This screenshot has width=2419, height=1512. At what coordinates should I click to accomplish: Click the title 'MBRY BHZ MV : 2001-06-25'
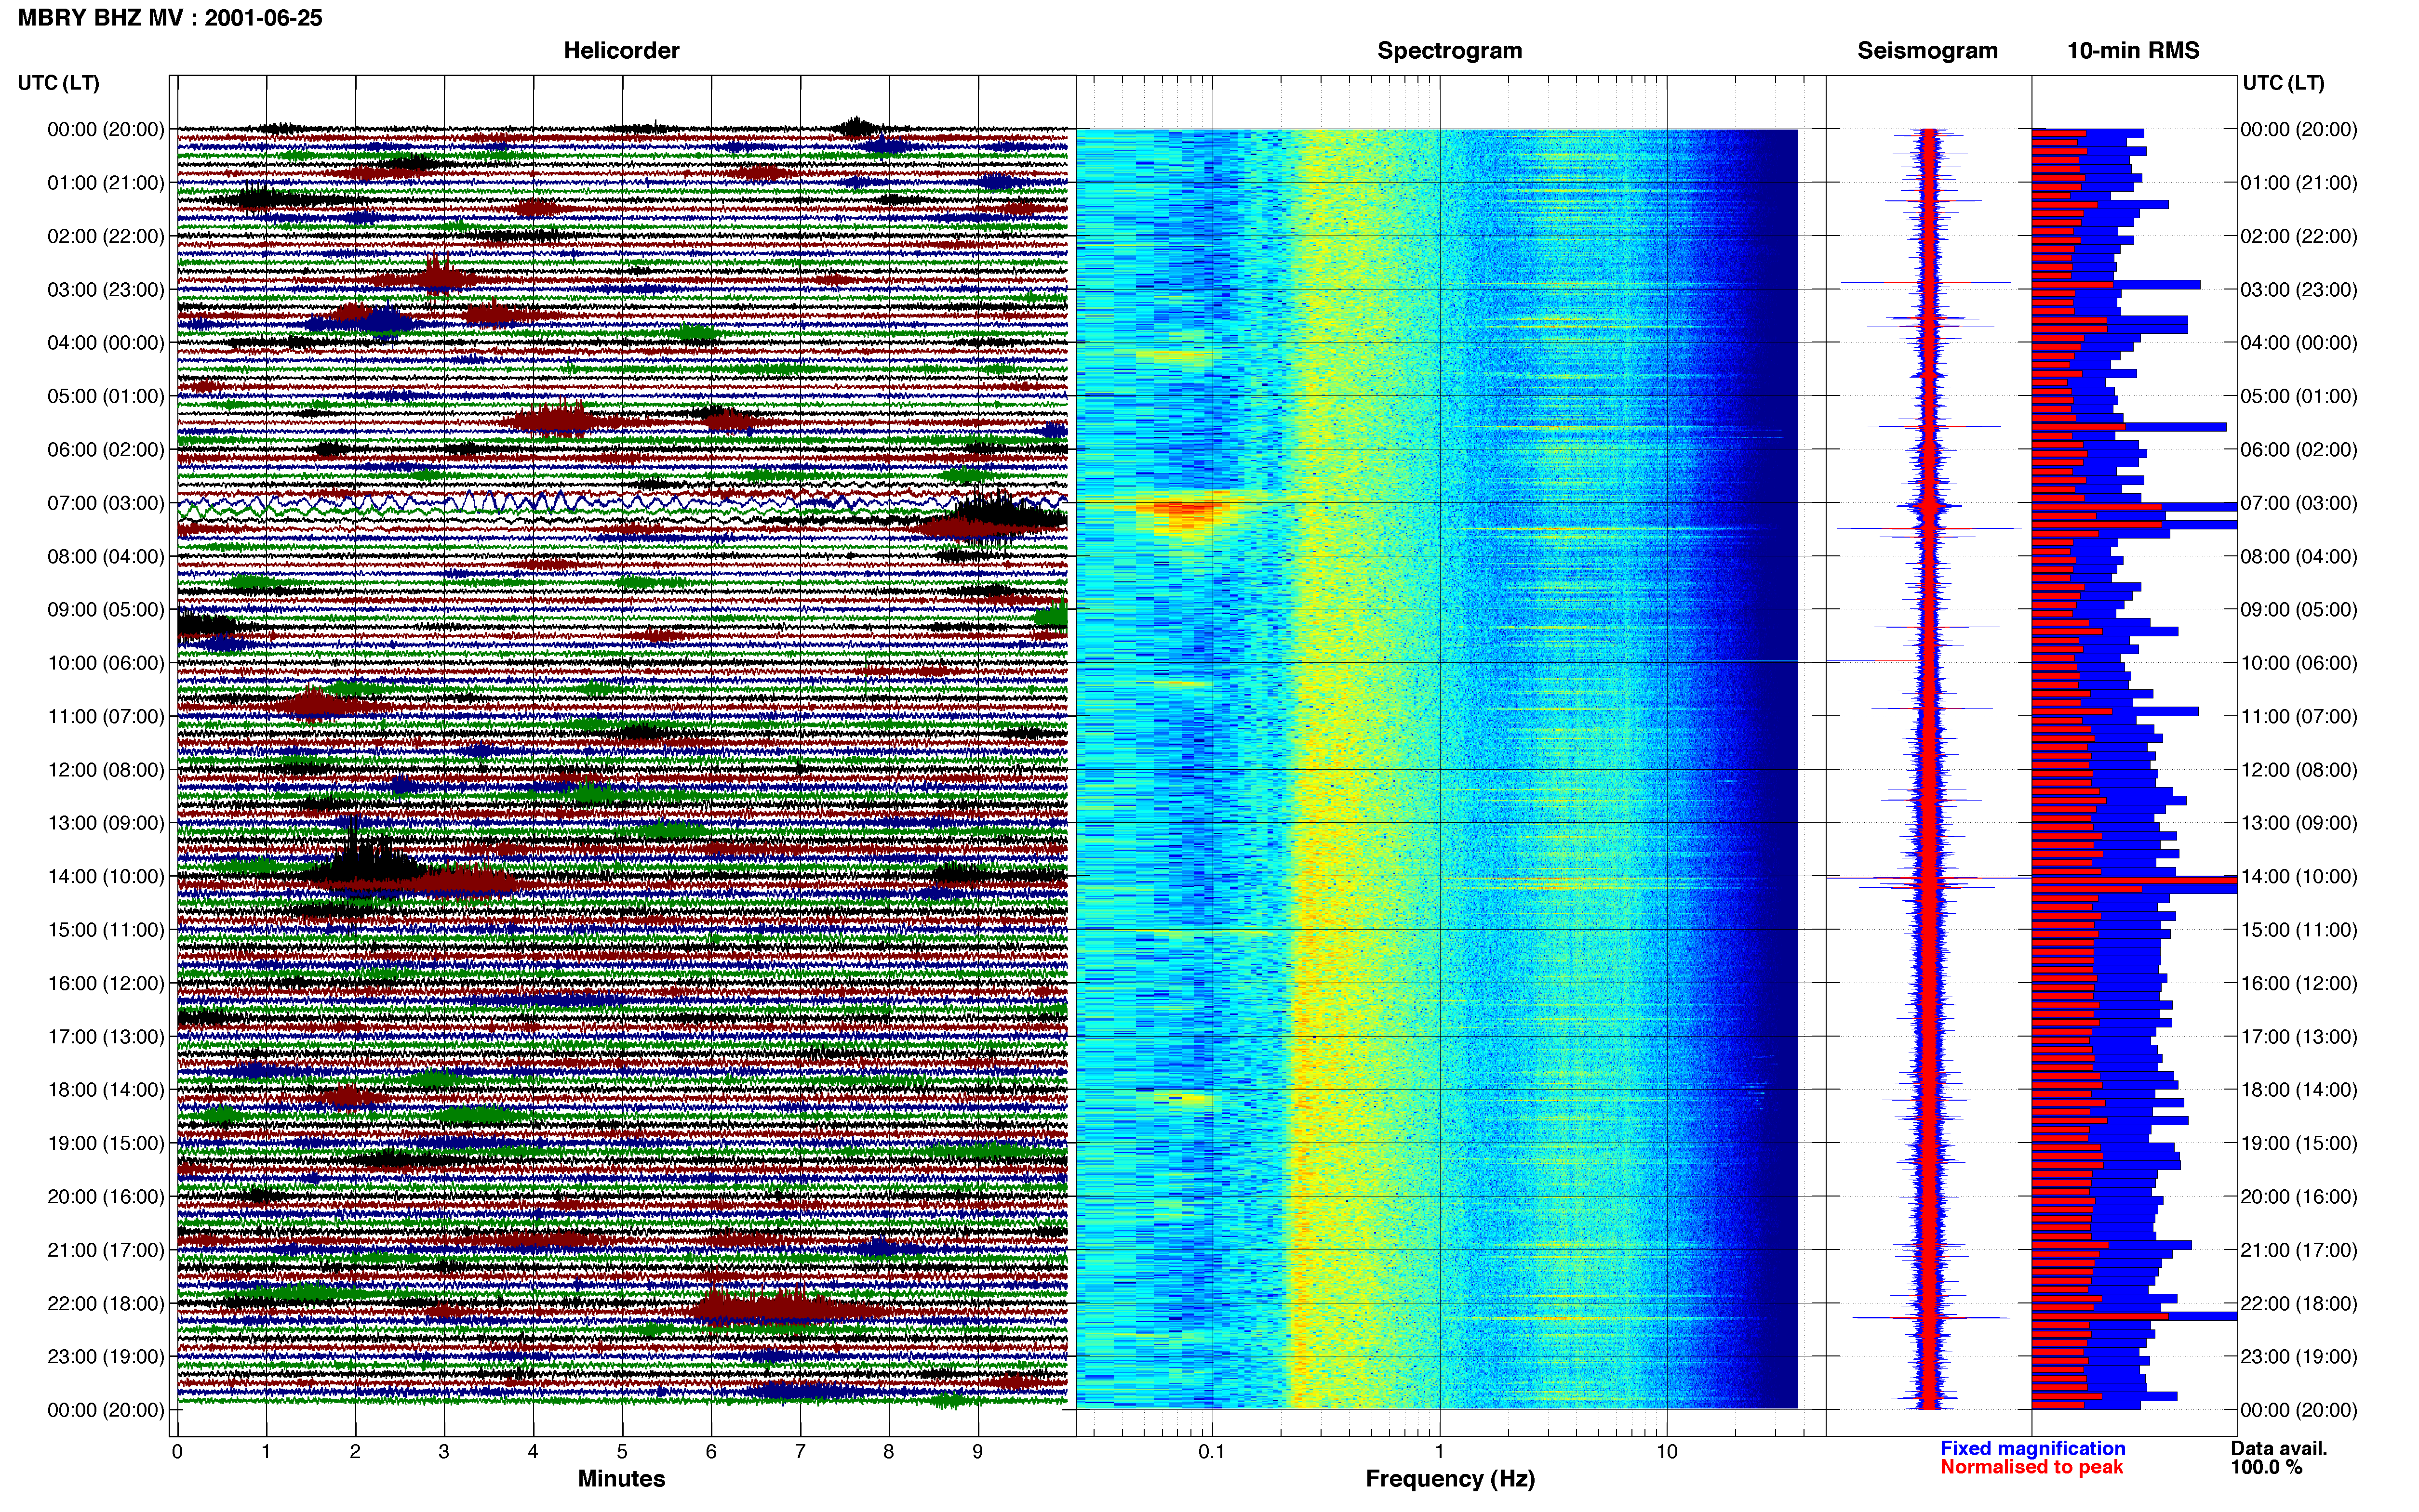170,18
